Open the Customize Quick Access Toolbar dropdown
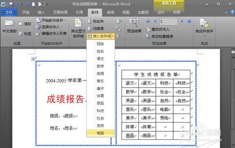This screenshot has width=235, height=148. pos(47,4)
